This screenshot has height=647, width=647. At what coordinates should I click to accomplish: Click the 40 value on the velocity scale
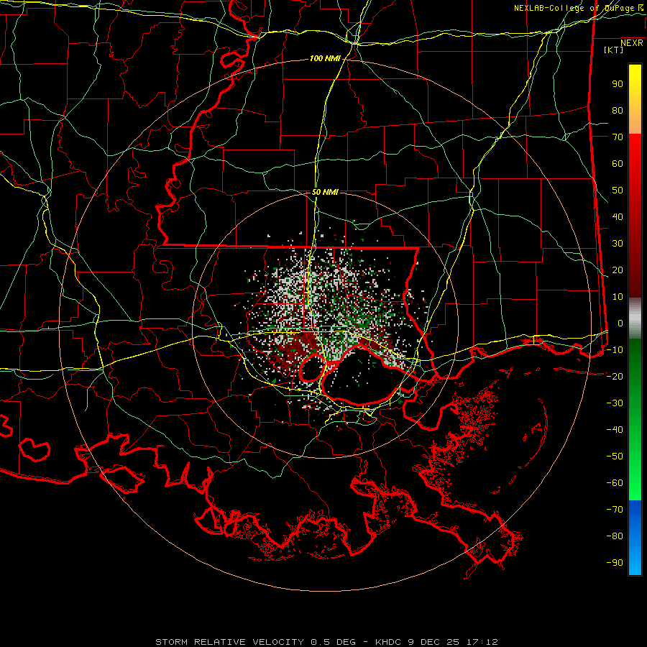point(618,216)
